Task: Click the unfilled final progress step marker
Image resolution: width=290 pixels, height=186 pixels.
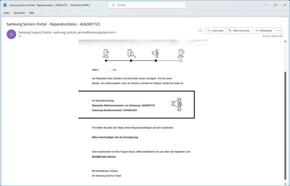Action: coord(181,60)
